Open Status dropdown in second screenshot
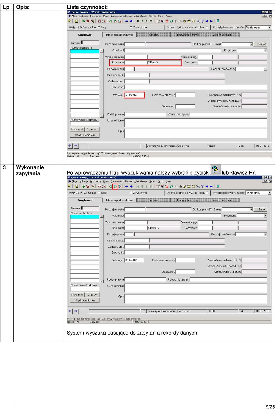This screenshot has width=276, height=409. coord(251,210)
